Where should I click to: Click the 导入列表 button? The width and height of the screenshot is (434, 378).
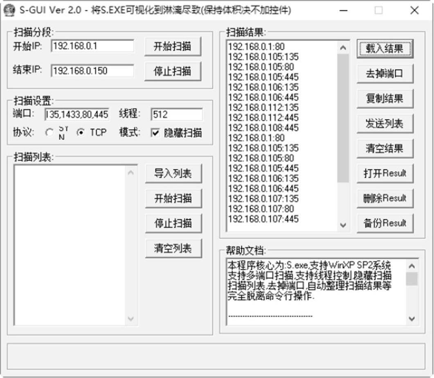point(173,174)
